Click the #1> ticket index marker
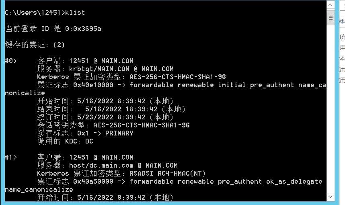Image resolution: width=345 pixels, height=205 pixels. [x=11, y=157]
